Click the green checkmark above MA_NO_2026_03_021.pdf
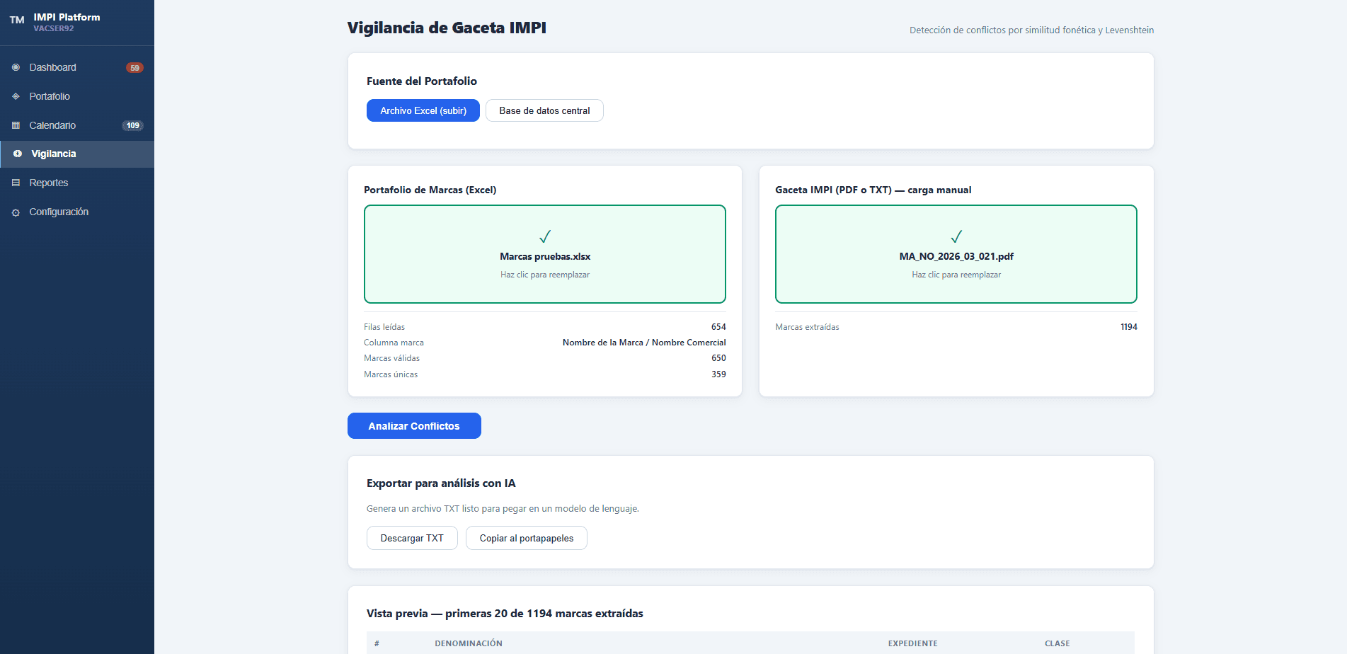This screenshot has height=654, width=1347. coord(956,236)
